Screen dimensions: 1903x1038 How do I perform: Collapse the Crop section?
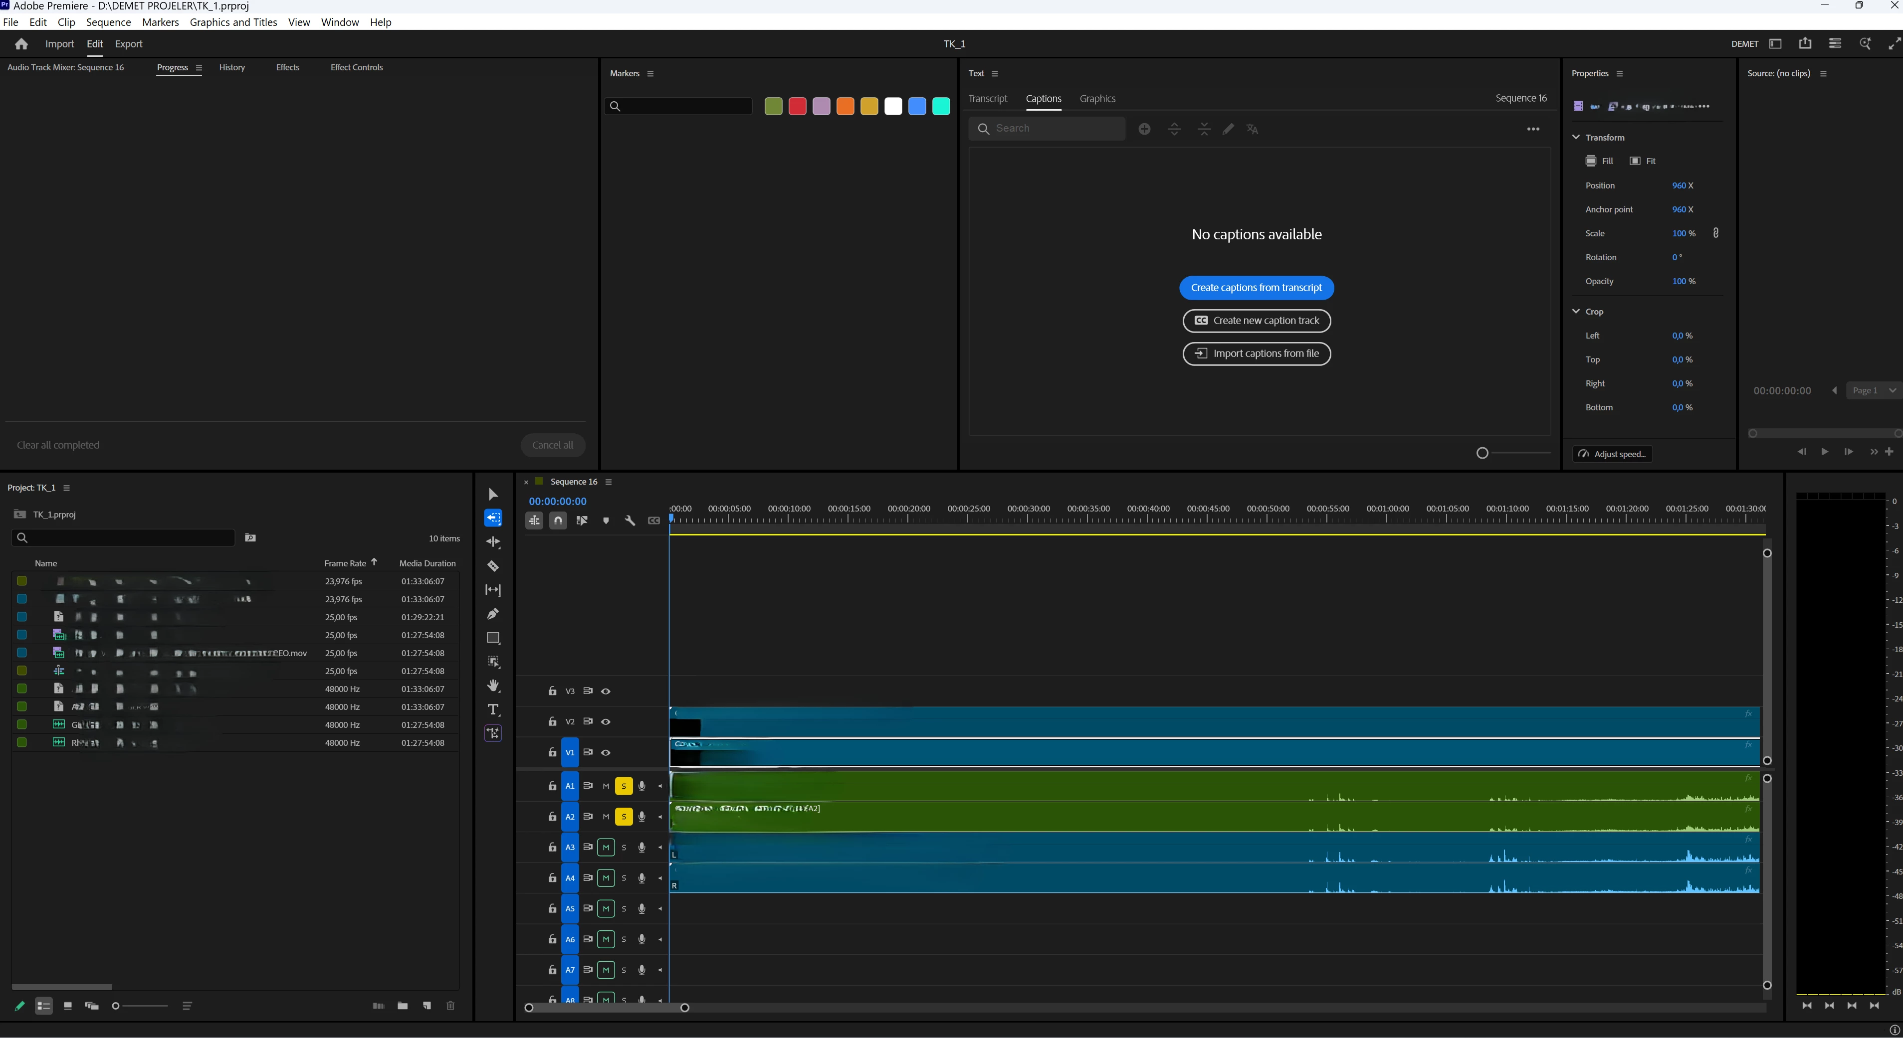click(x=1576, y=312)
